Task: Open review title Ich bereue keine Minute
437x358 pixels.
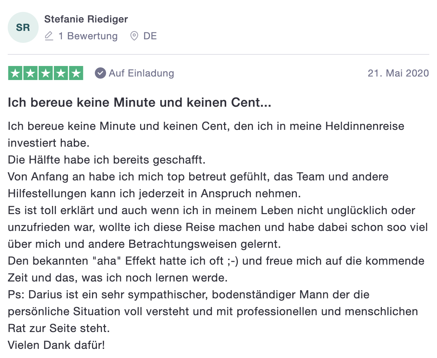Action: (x=139, y=102)
